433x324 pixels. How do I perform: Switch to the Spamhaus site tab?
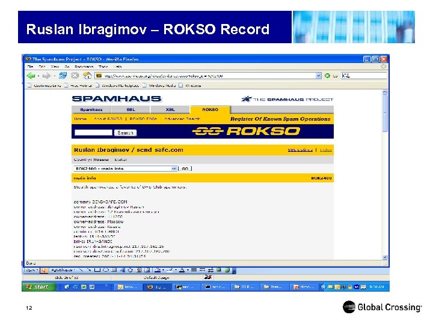pyautogui.click(x=91, y=110)
